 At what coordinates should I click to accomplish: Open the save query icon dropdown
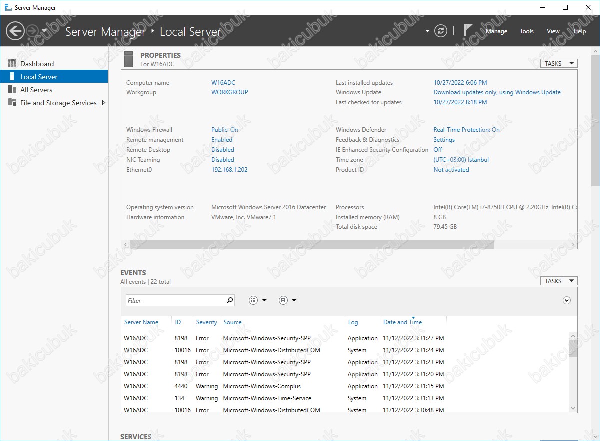[288, 300]
